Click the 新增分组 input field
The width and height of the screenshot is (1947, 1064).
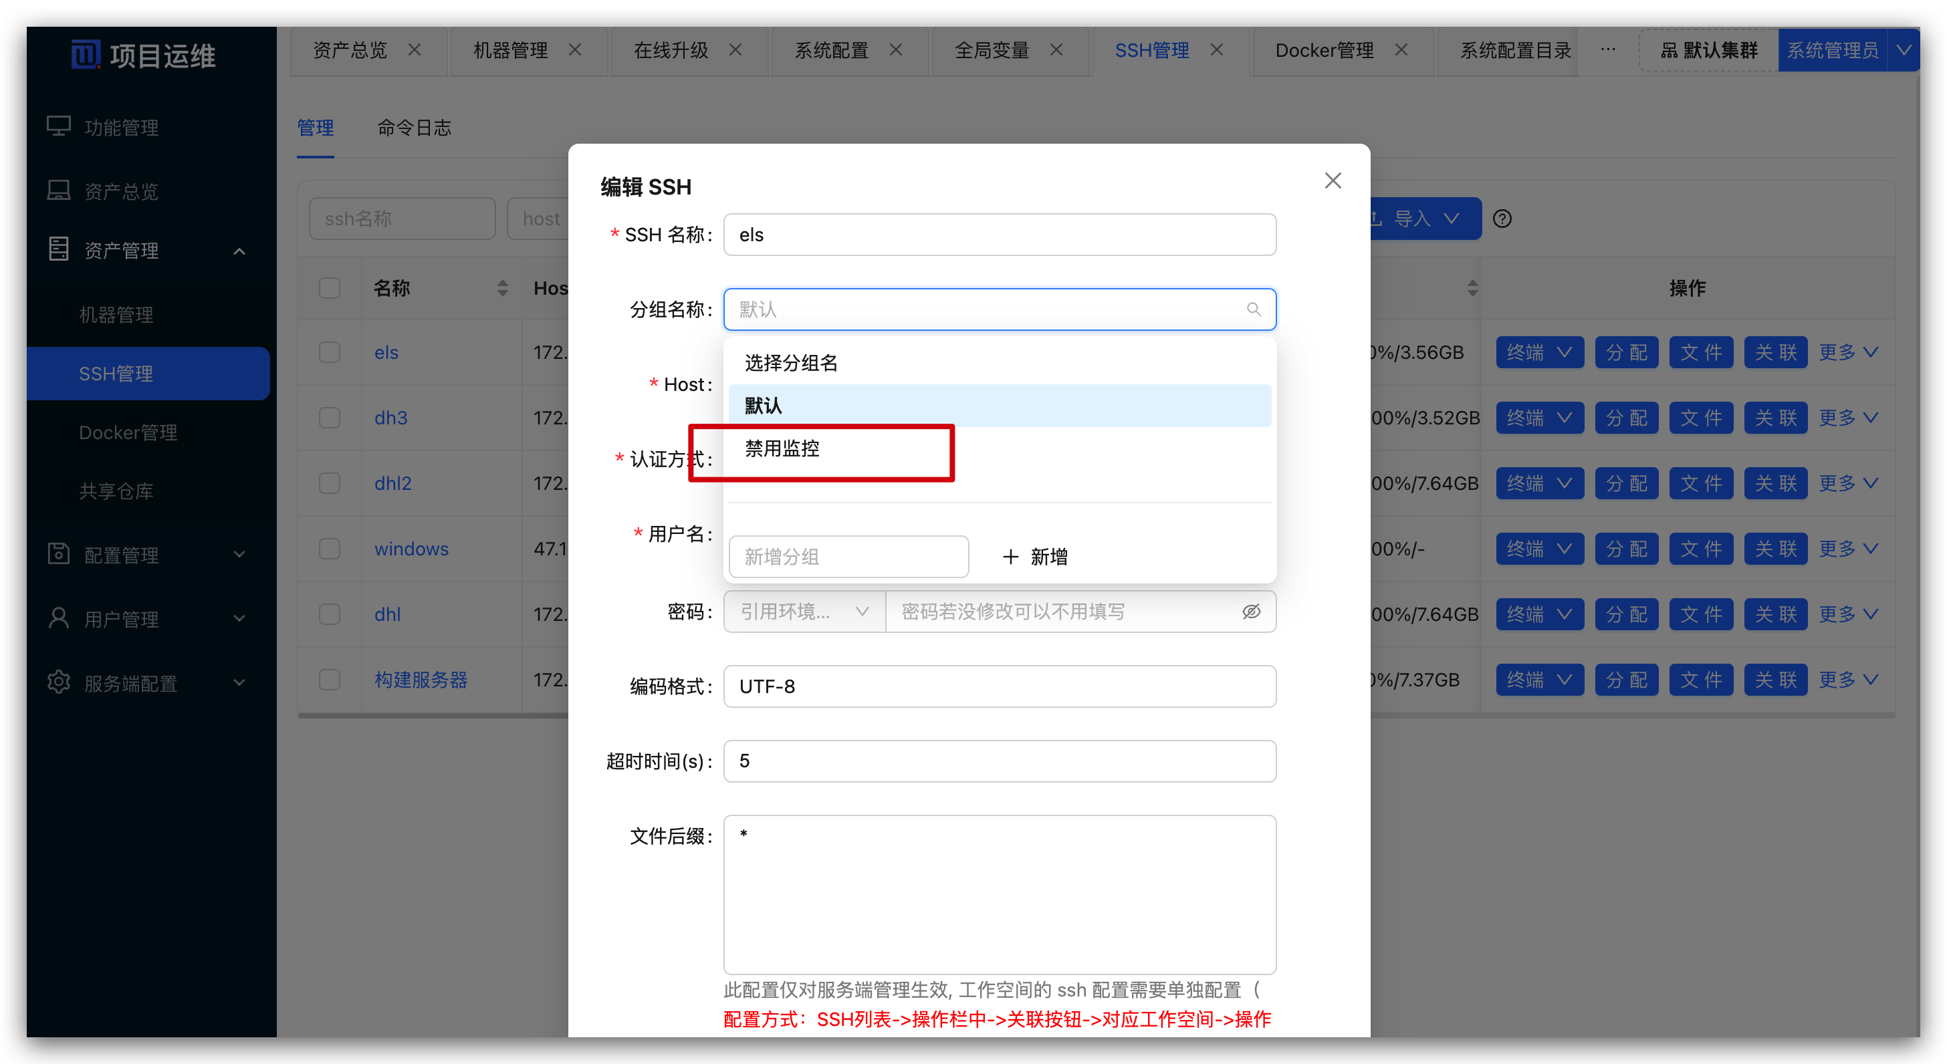click(x=848, y=556)
